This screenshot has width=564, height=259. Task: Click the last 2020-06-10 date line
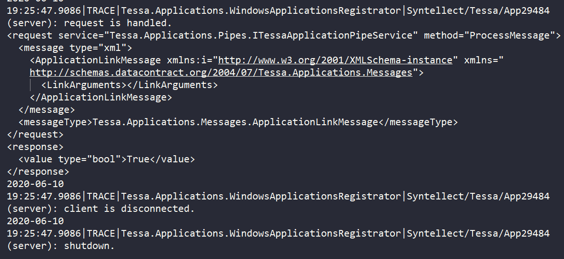[35, 221]
